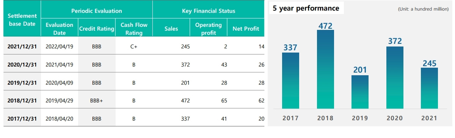
Task: Click the 472 sales value in table
Action: tap(185, 101)
